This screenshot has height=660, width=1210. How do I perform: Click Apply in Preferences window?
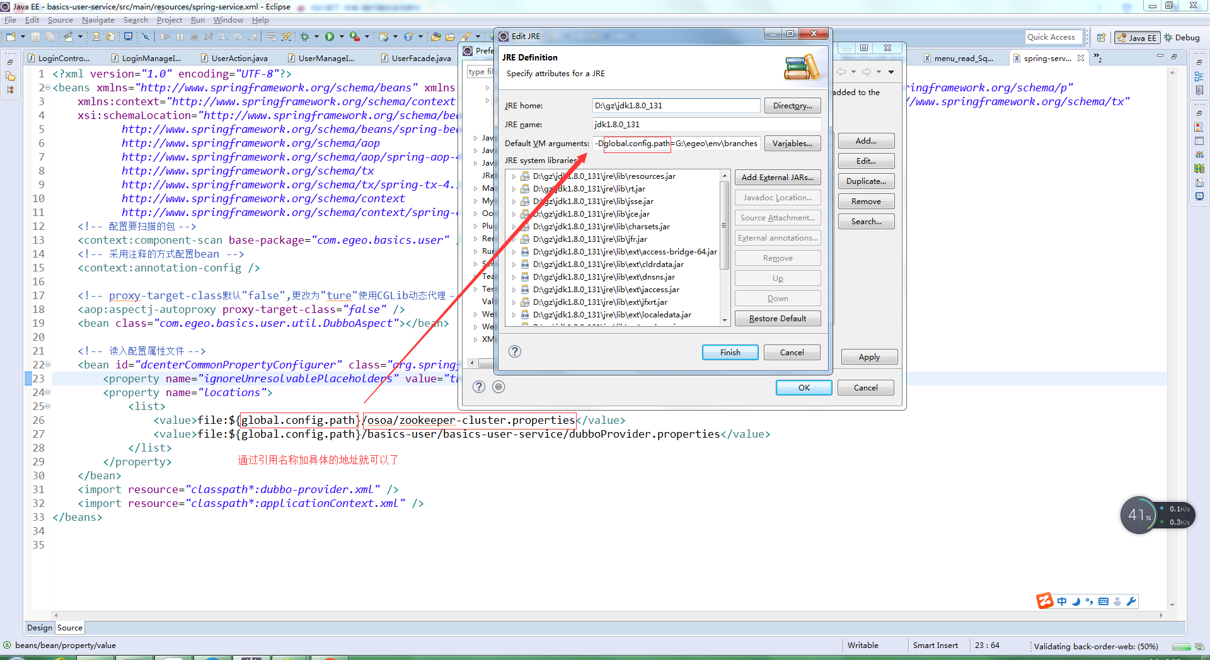869,356
